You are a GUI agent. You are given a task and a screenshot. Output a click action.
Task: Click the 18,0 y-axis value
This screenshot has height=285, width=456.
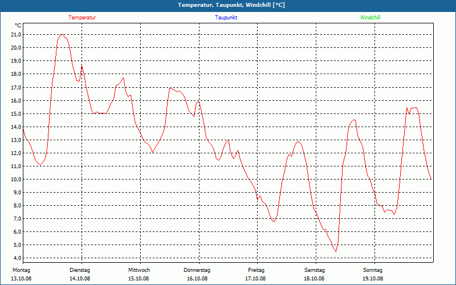17,74
